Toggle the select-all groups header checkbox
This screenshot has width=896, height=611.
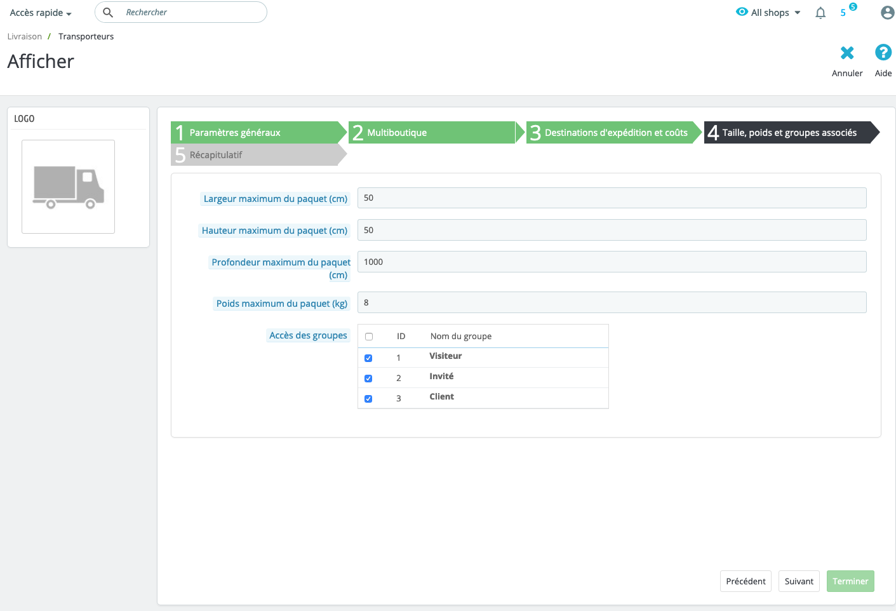[369, 337]
